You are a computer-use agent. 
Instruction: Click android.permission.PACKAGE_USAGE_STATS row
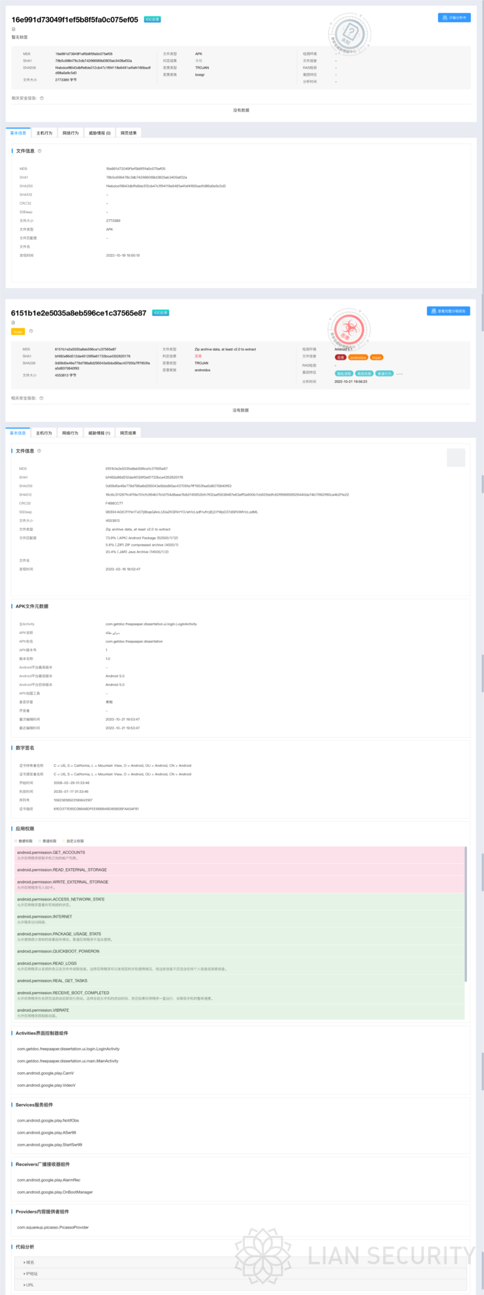click(x=239, y=936)
